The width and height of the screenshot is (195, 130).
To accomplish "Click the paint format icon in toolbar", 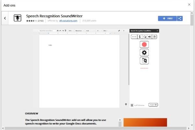I will click(66, 31).
